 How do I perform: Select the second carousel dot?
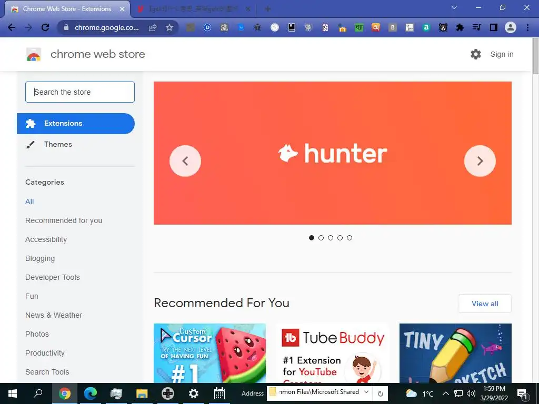321,238
